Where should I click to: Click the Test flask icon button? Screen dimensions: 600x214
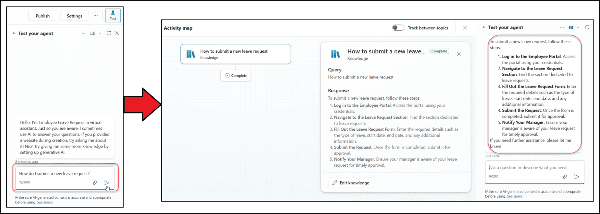coord(113,15)
